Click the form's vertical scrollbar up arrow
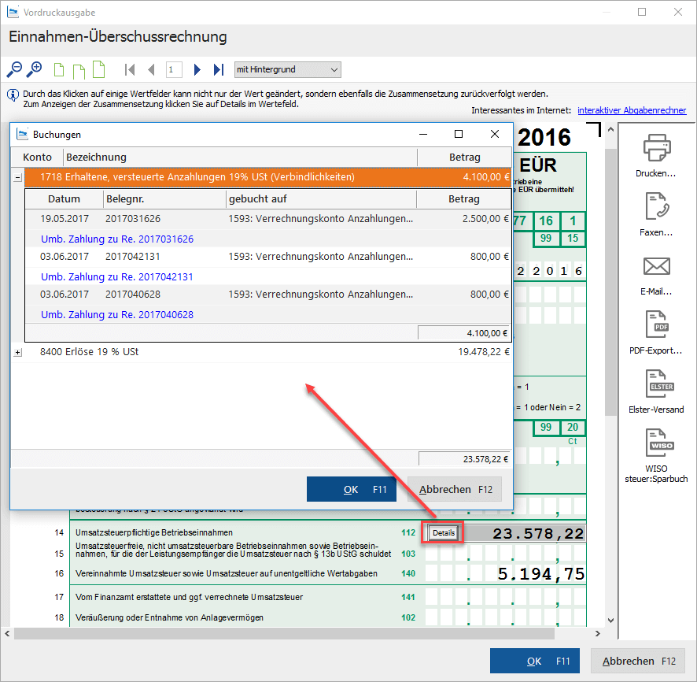Image resolution: width=697 pixels, height=682 pixels. (x=610, y=130)
